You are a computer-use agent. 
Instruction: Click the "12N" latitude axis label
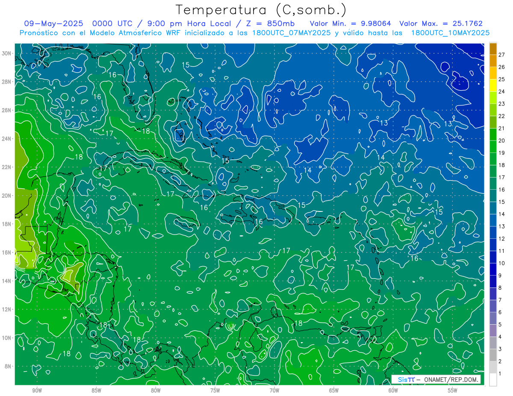[7, 309]
